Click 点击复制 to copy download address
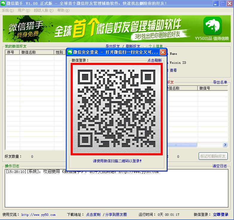Screen dimensions: 234x220 point(93,215)
